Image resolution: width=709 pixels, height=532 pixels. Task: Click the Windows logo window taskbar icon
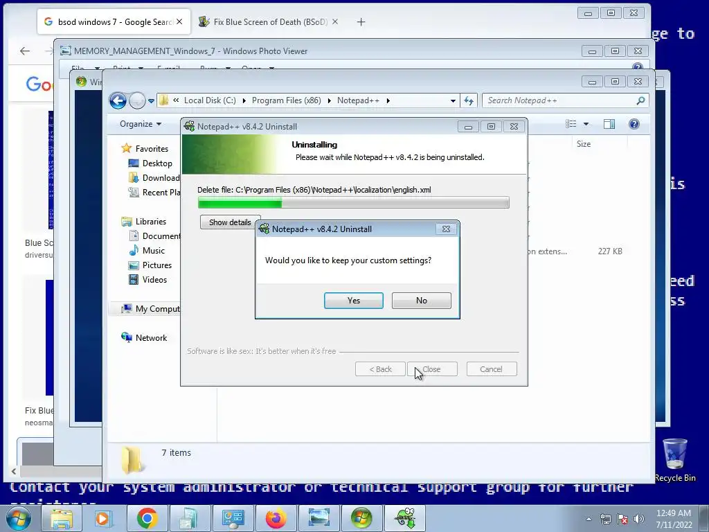click(361, 518)
